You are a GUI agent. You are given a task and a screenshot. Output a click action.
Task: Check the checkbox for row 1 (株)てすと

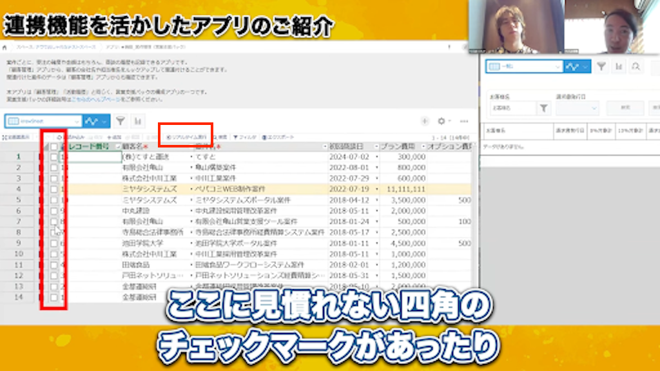tap(53, 157)
